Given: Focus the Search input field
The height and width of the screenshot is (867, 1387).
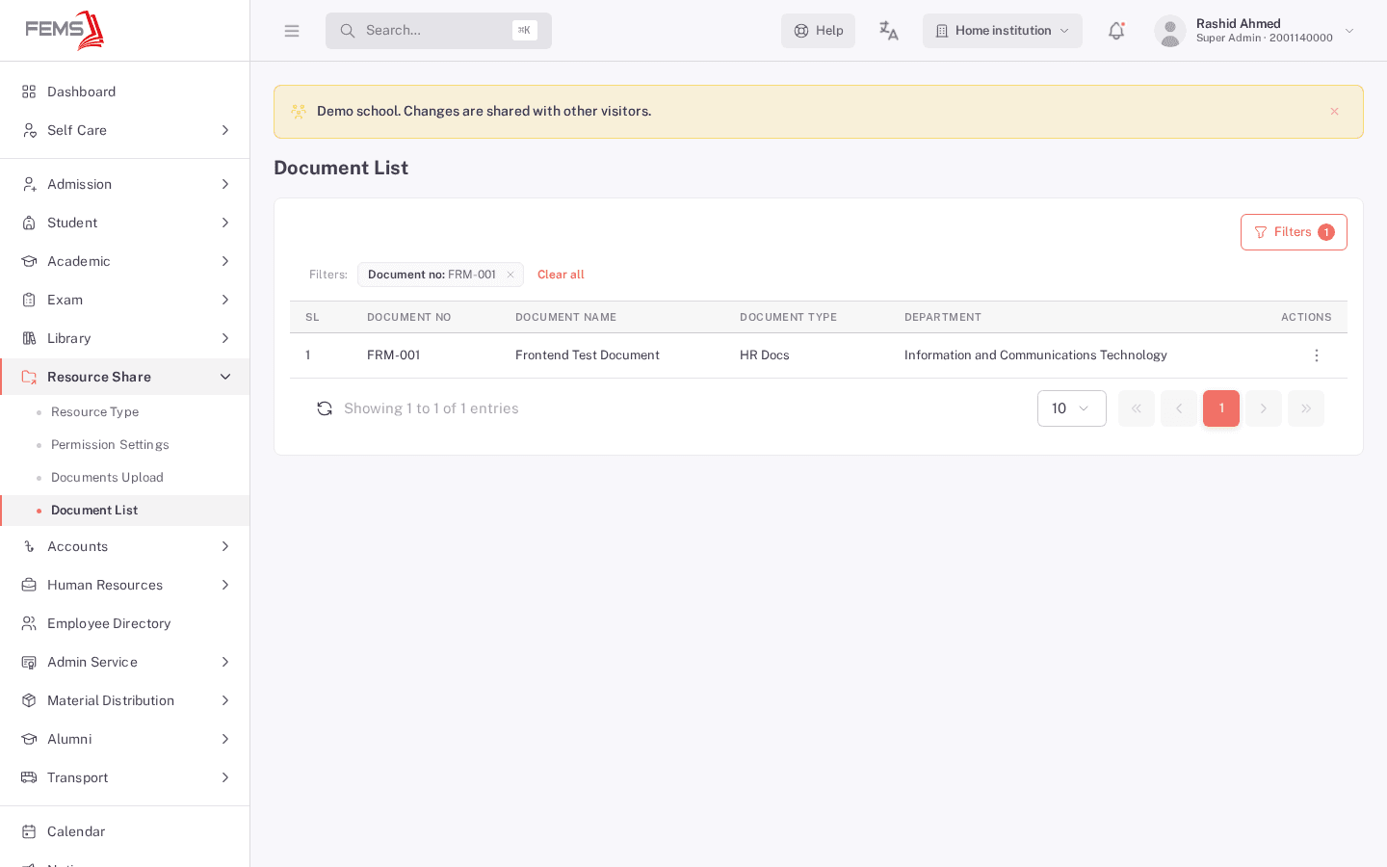Looking at the screenshot, I should (x=438, y=31).
